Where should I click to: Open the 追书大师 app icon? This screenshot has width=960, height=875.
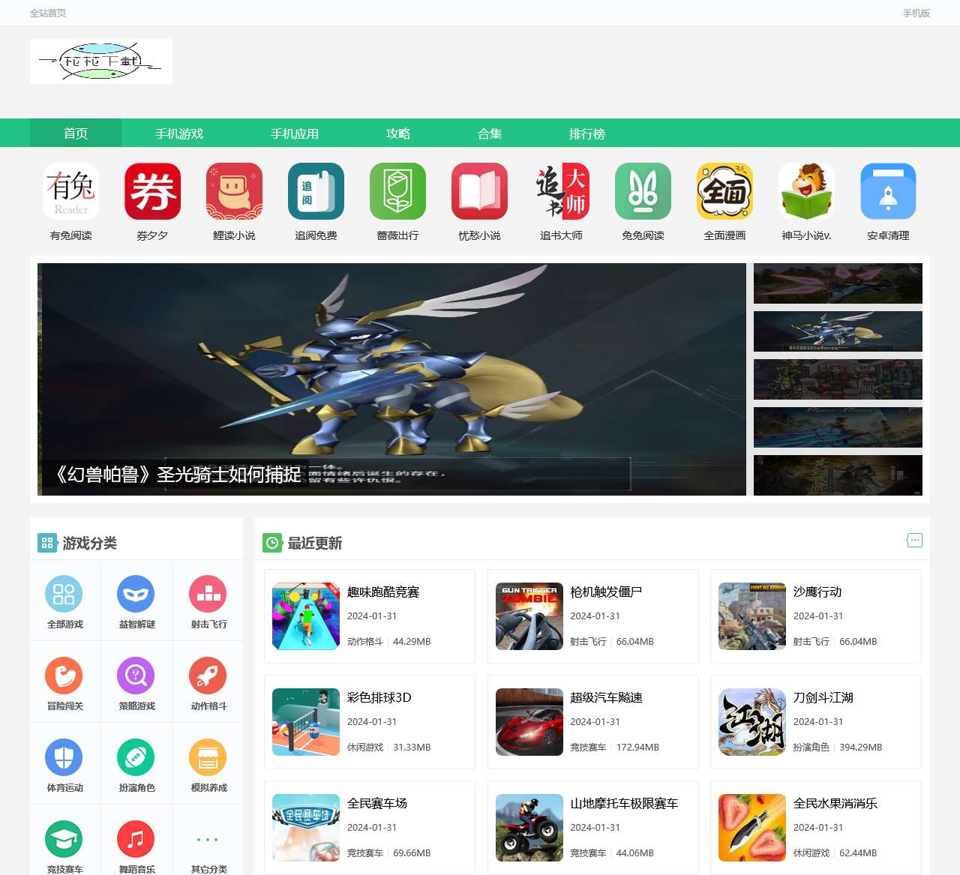[x=562, y=191]
